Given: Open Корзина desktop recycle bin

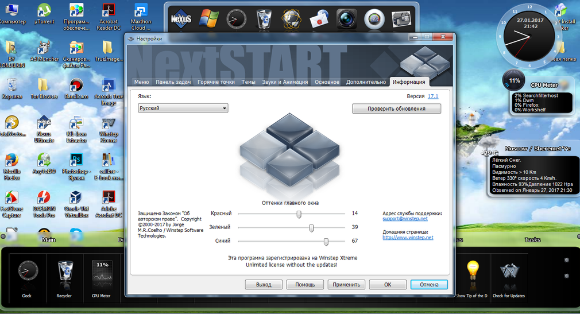Looking at the screenshot, I should pyautogui.click(x=12, y=89).
